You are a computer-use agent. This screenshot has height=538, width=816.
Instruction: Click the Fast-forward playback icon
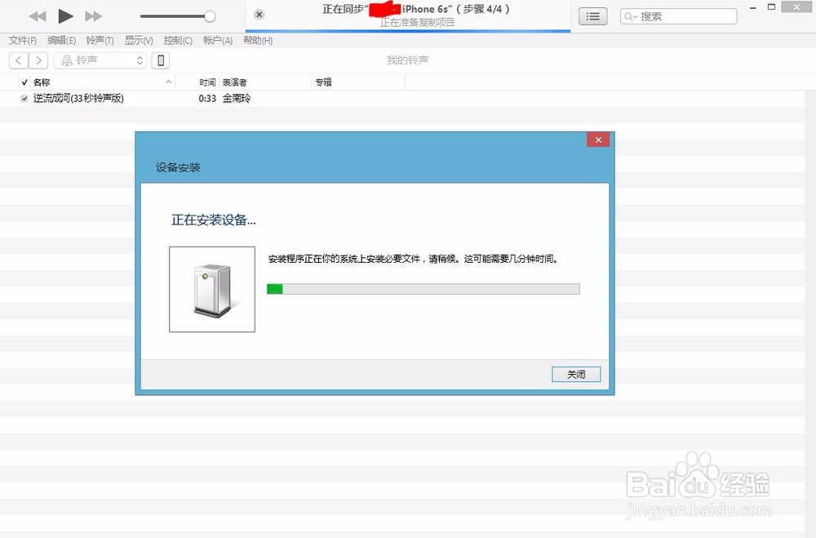(x=93, y=16)
